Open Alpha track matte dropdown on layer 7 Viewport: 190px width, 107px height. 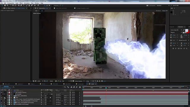[66, 96]
